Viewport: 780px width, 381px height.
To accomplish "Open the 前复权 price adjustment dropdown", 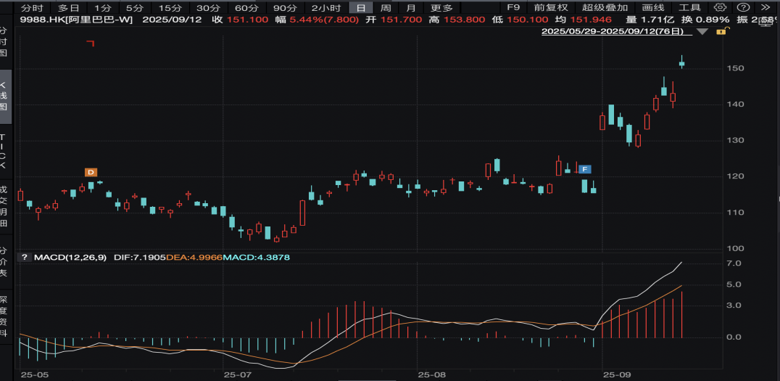I will point(551,7).
